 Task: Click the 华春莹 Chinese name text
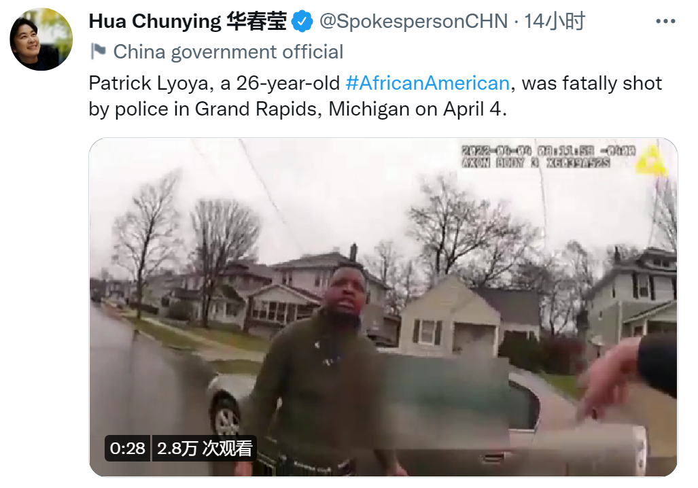[256, 21]
